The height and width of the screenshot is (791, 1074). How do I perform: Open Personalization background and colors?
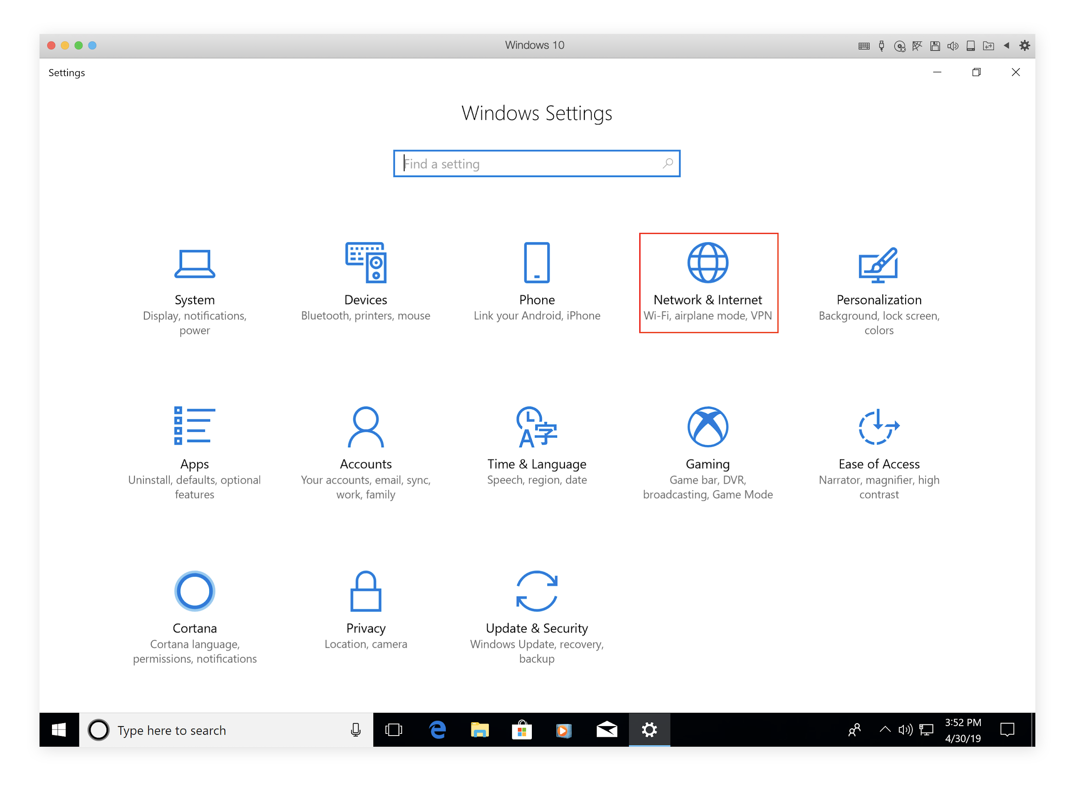(x=878, y=284)
